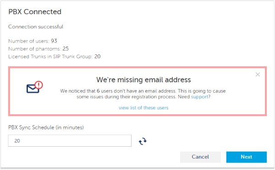Image resolution: width=275 pixels, height=170 pixels.
Task: Focus the PBX Sync Schedule minutes field
Action: click(x=70, y=141)
